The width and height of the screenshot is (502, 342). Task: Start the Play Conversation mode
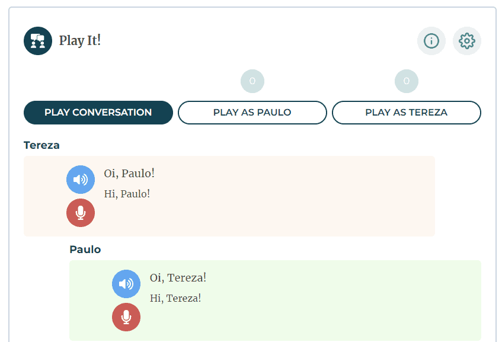[98, 113]
